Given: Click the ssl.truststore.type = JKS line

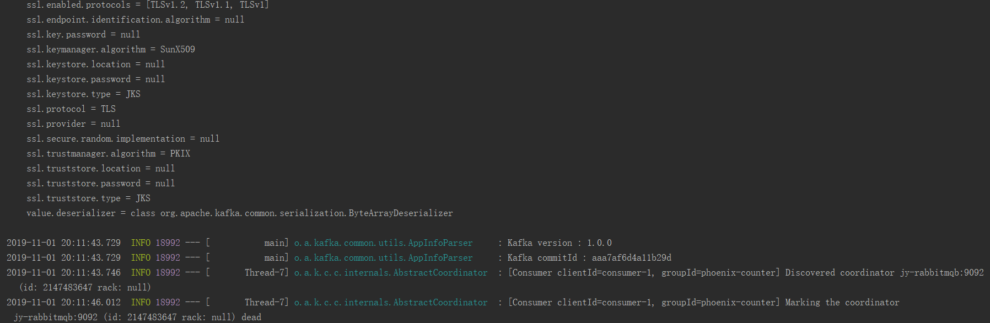Looking at the screenshot, I should click(x=88, y=198).
